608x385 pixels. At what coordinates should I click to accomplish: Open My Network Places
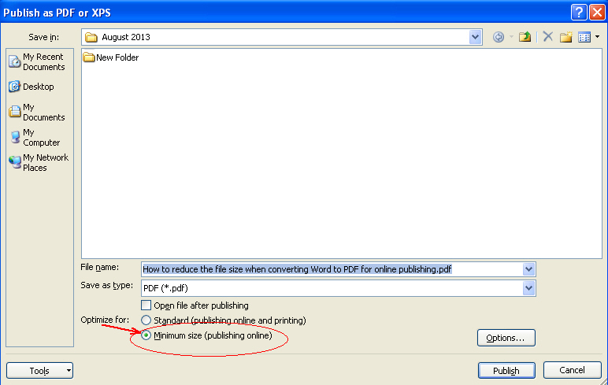(38, 162)
